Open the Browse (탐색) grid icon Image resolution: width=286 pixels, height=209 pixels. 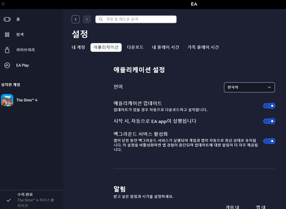(7, 34)
